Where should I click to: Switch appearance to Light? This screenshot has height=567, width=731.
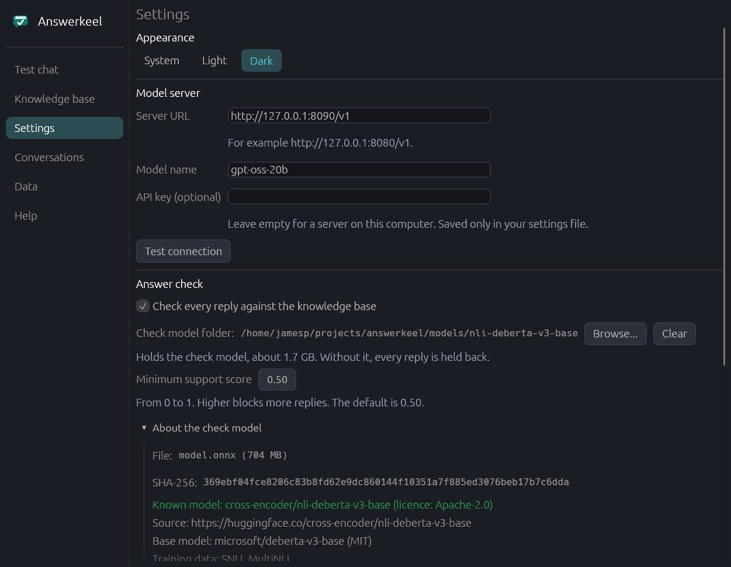click(214, 61)
